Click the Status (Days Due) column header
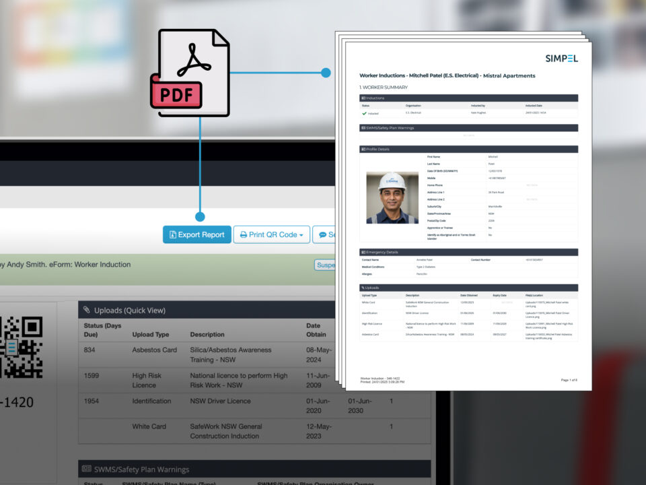Image resolution: width=646 pixels, height=485 pixels. coord(102,330)
